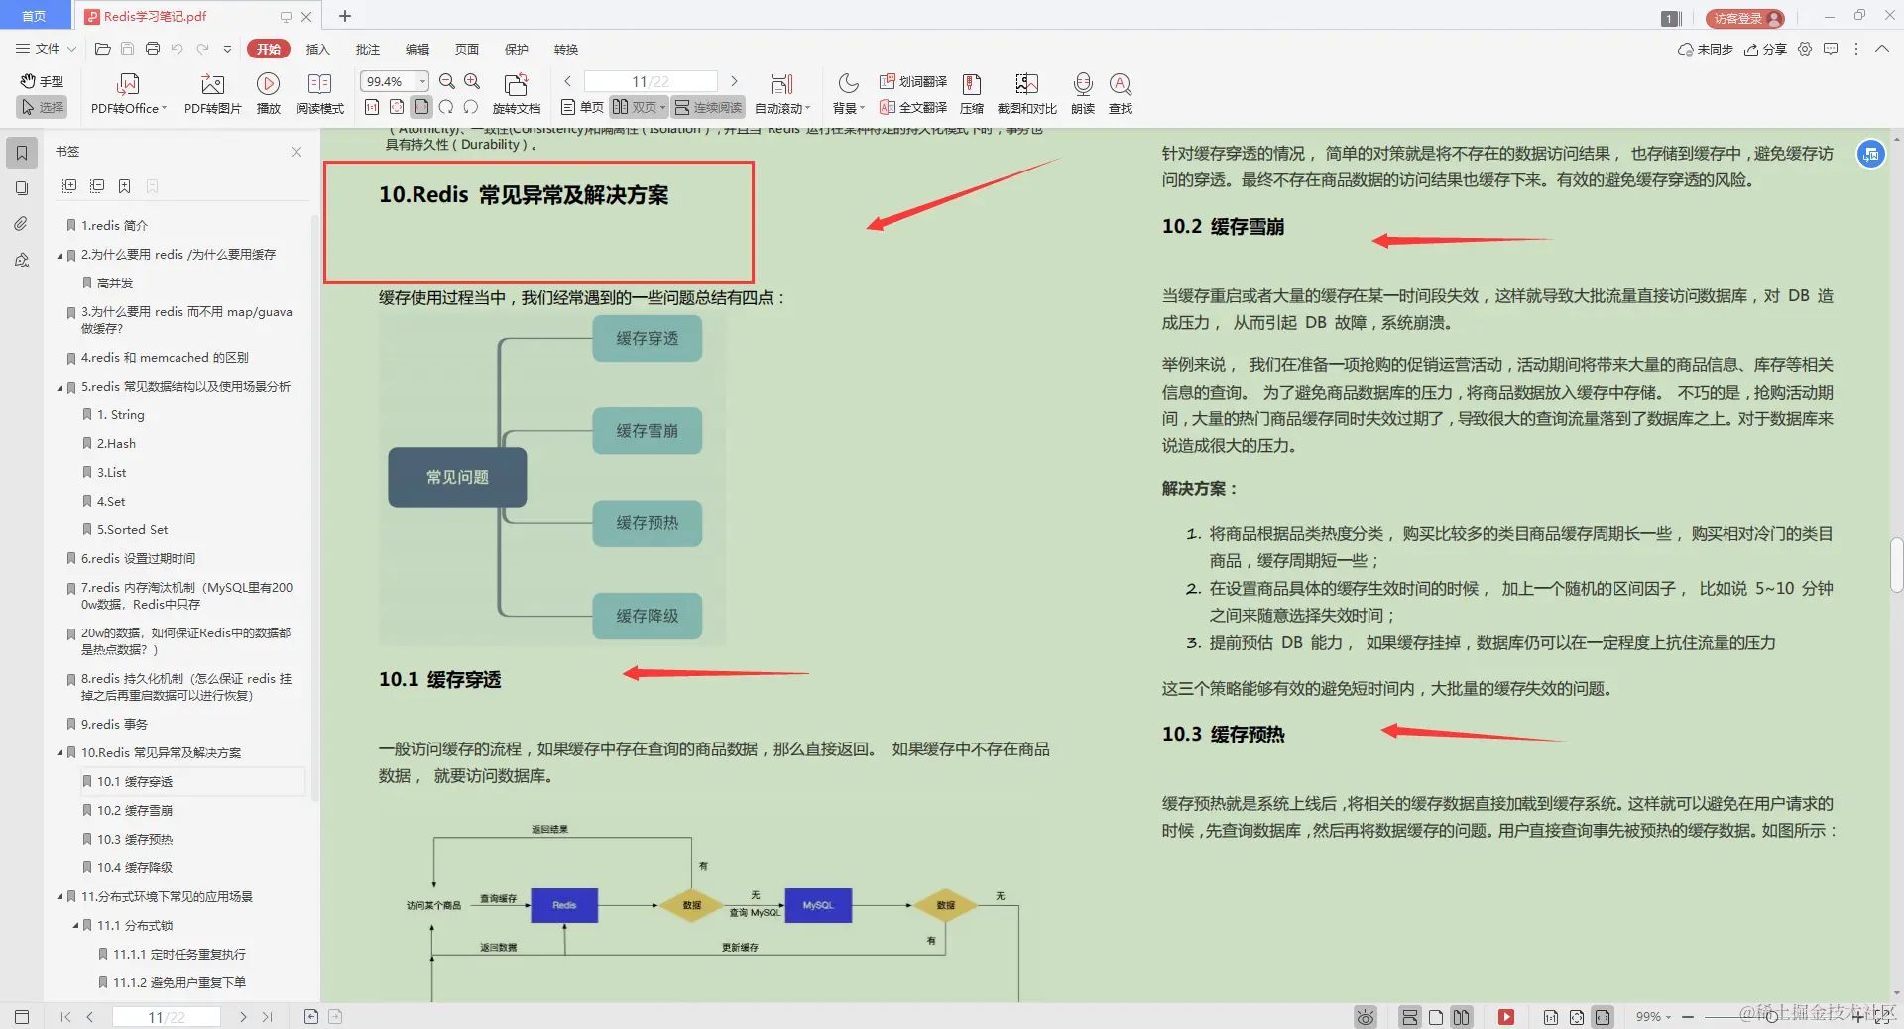Toggle eye-protection mode in status bar
1904x1029 pixels.
point(1365,1017)
